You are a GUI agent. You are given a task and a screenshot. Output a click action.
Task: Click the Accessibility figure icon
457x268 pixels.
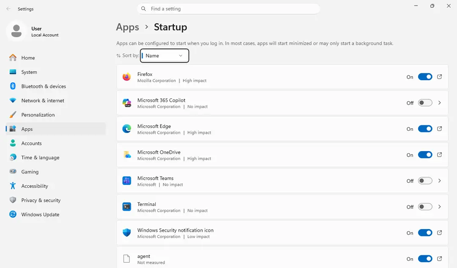click(x=13, y=186)
